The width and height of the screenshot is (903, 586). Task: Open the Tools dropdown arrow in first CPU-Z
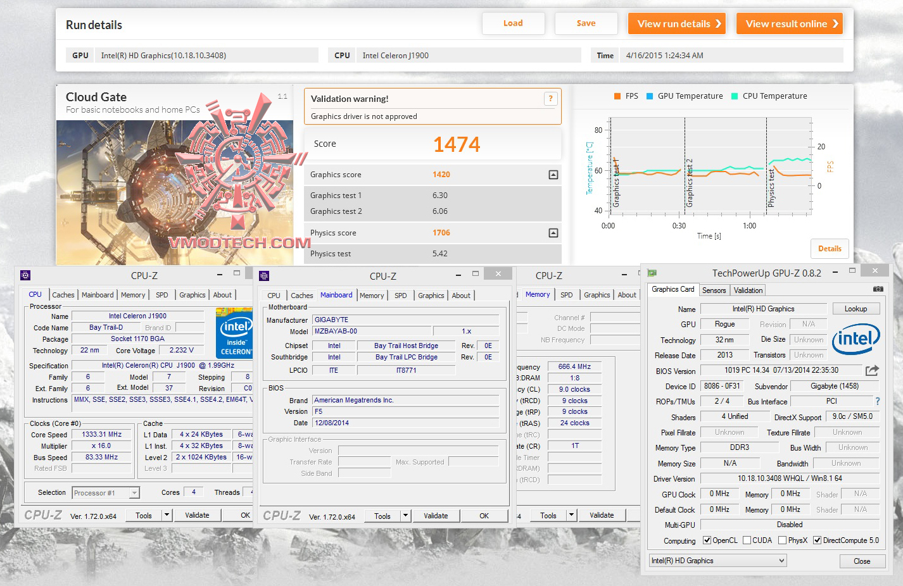pos(167,515)
